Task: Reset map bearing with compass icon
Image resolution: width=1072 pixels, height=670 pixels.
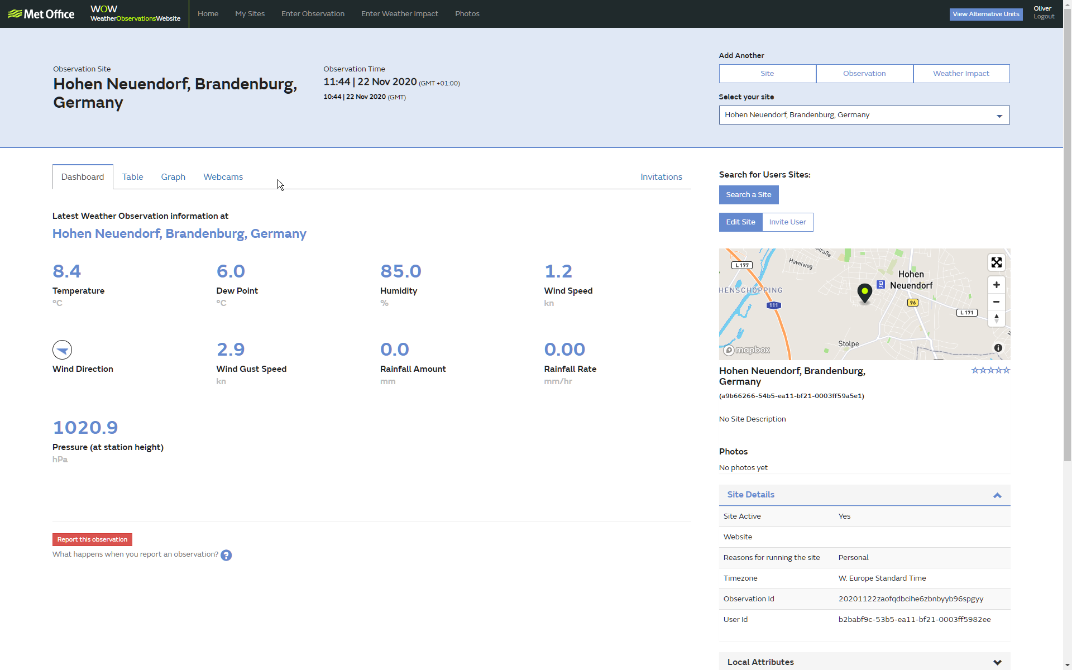Action: pyautogui.click(x=997, y=318)
